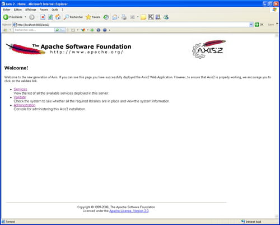Open the Administration link
Image resolution: width=280 pixels, height=225 pixels.
tap(25, 105)
